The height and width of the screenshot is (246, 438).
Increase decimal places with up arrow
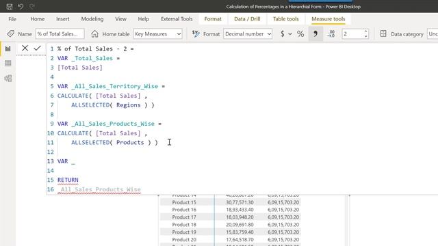365,31
